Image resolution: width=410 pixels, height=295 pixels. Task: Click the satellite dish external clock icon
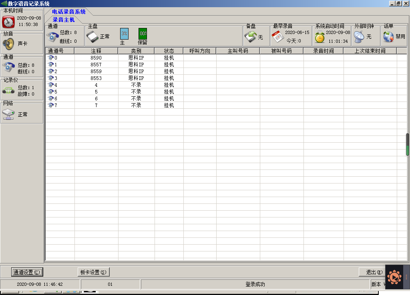tap(359, 37)
